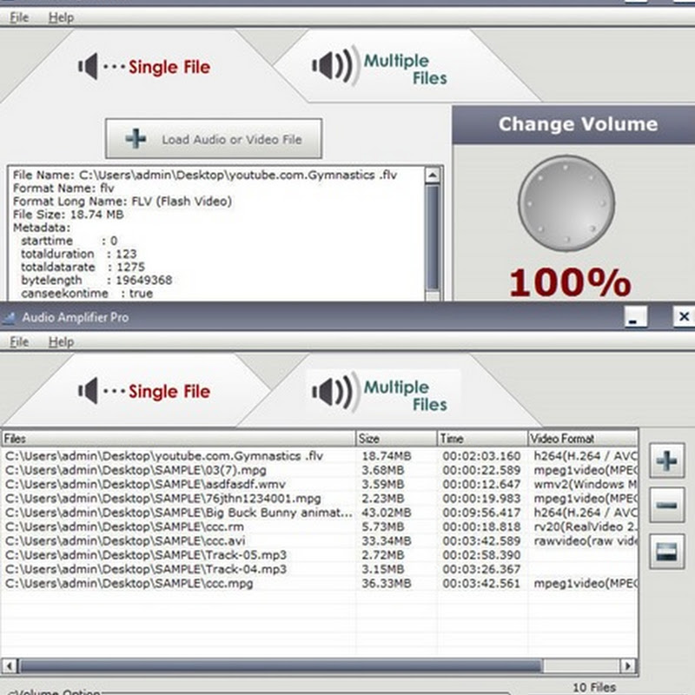Click the Video Format column header
This screenshot has width=695, height=695.
(573, 439)
